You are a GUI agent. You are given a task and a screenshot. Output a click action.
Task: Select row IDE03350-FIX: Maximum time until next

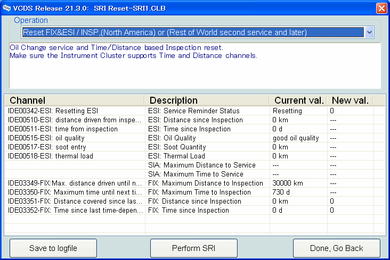[195, 192]
